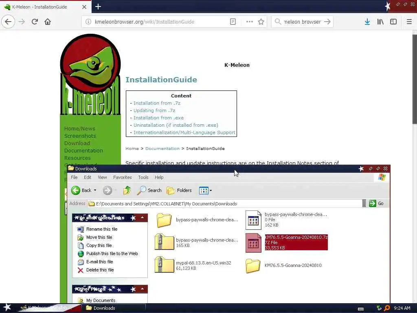Open Uninstallation (if installed from .exe) link

point(176,125)
